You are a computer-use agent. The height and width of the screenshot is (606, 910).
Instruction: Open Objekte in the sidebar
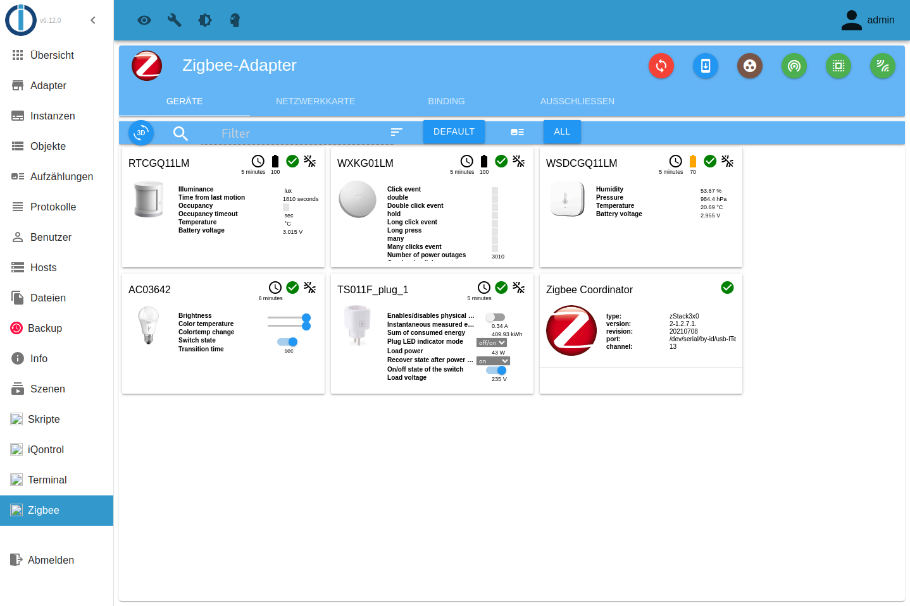point(57,147)
